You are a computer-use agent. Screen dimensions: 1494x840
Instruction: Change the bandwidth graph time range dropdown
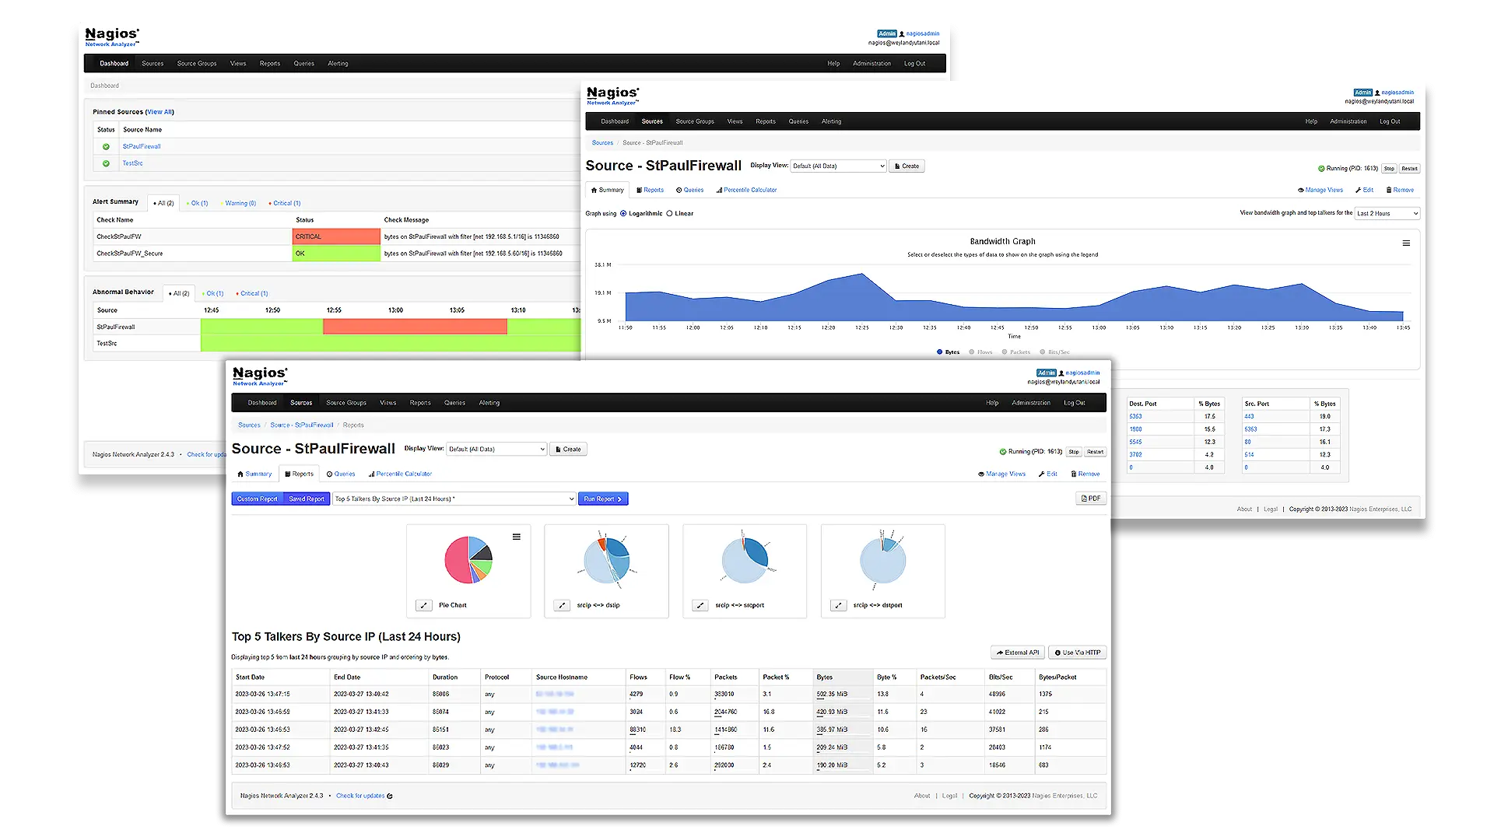tap(1387, 213)
